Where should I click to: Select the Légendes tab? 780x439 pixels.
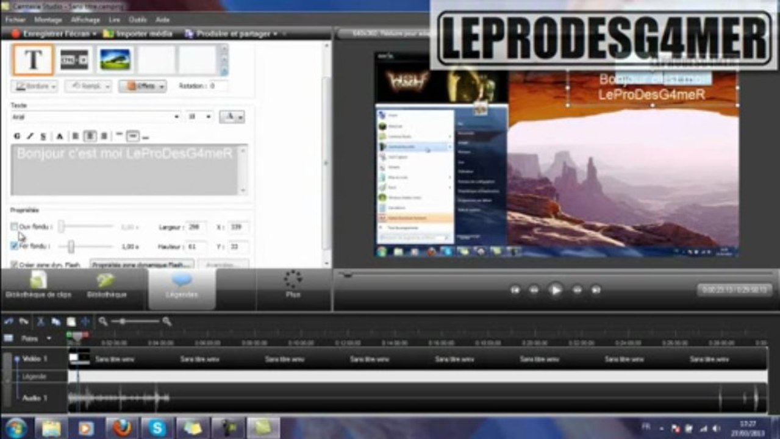pos(182,289)
